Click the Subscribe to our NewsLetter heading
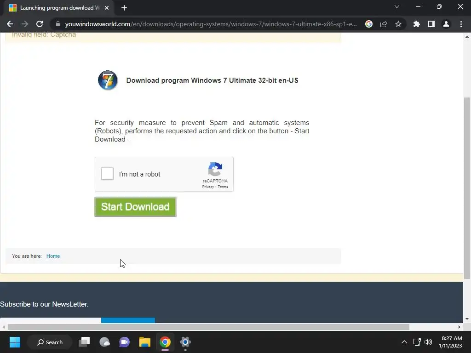The width and height of the screenshot is (471, 353). point(44,304)
